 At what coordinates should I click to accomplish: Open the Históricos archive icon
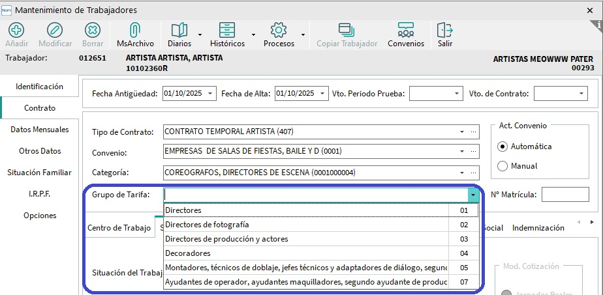[x=227, y=30]
